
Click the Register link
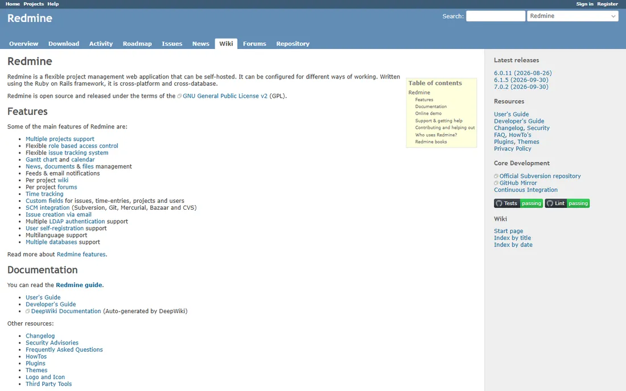tap(608, 4)
